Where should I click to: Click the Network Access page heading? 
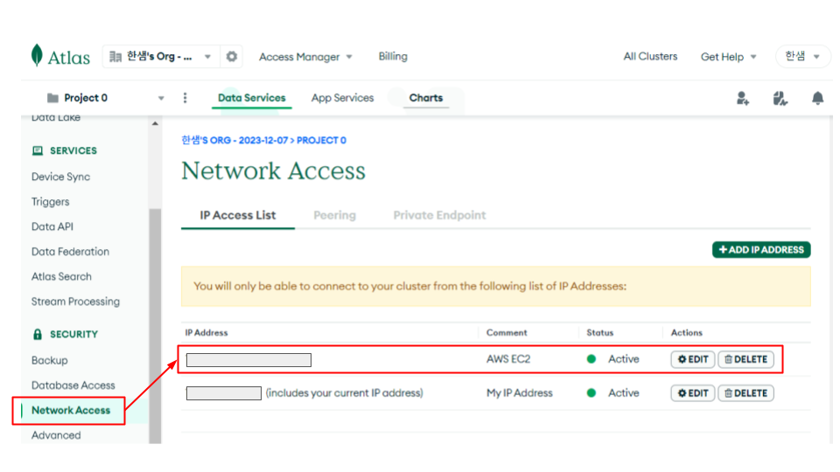click(273, 171)
